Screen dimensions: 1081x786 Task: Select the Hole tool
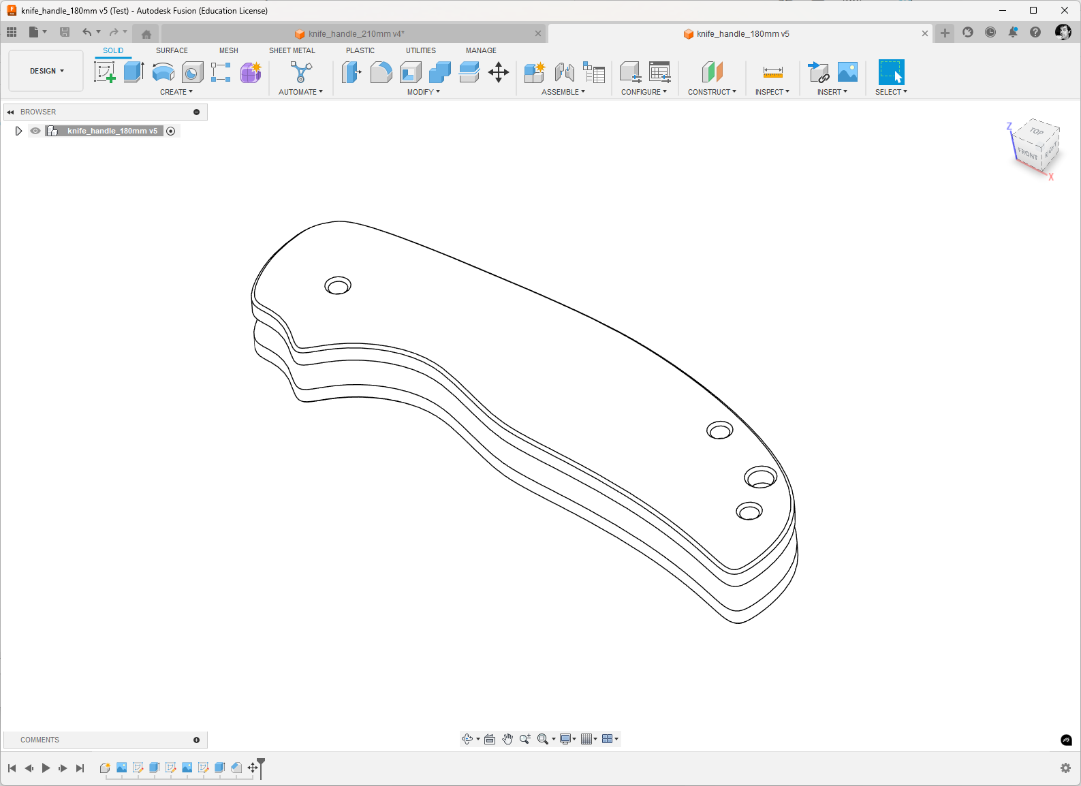(x=192, y=72)
